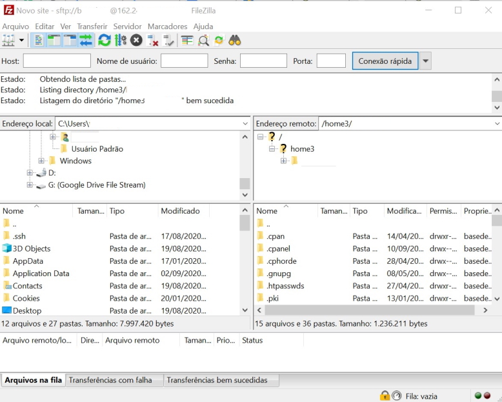The width and height of the screenshot is (502, 402).
Task: Toggle transfer queue display
Action: click(x=85, y=40)
